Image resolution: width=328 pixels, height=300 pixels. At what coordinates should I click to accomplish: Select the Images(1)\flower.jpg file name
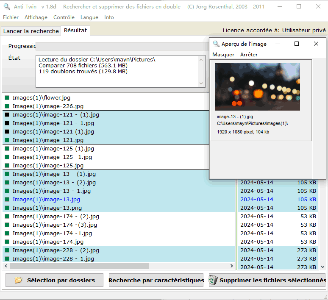(42, 98)
